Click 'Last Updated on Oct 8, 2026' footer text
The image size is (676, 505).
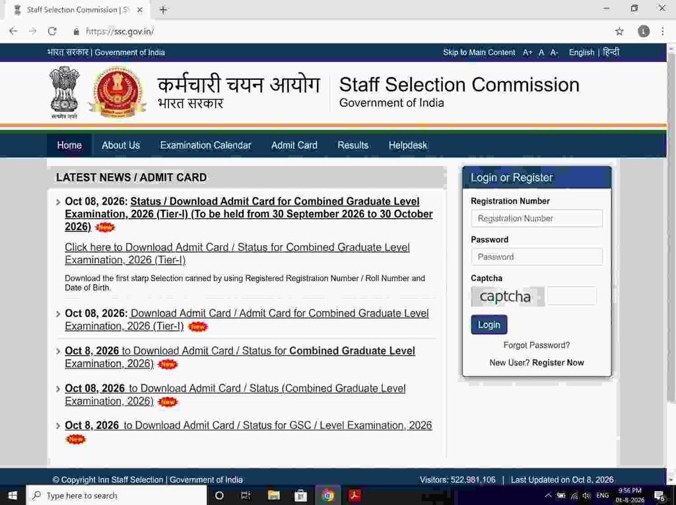562,480
